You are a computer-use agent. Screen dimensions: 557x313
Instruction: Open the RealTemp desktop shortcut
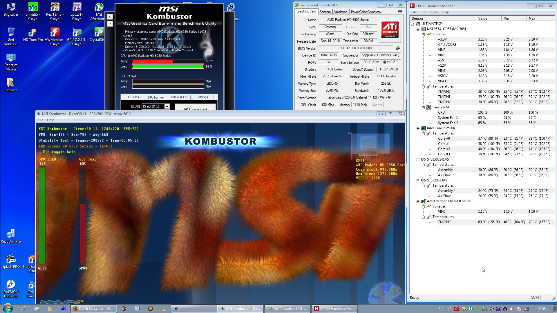point(55,11)
